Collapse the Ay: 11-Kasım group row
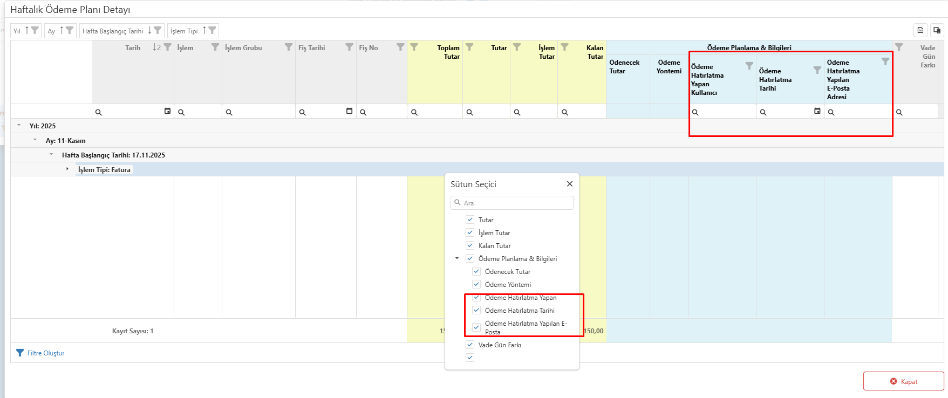Image resolution: width=948 pixels, height=398 pixels. click(35, 140)
